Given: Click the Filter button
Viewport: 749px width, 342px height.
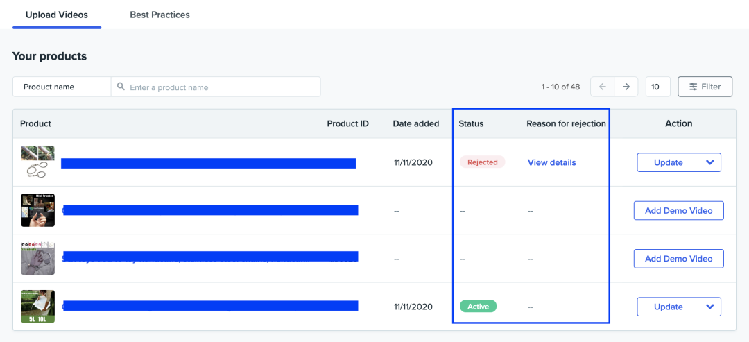Looking at the screenshot, I should [x=705, y=87].
